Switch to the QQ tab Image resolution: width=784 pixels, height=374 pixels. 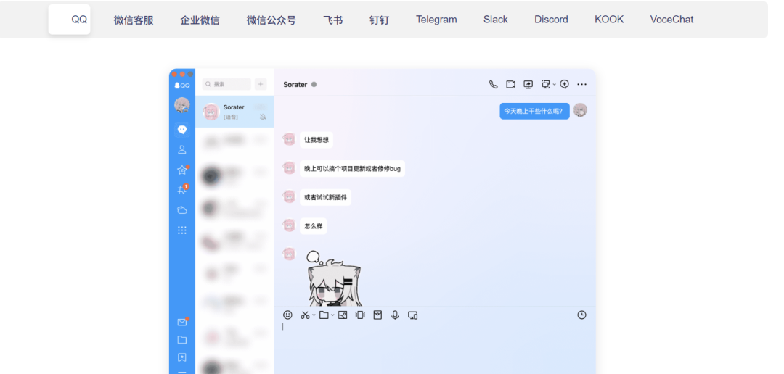coord(70,20)
